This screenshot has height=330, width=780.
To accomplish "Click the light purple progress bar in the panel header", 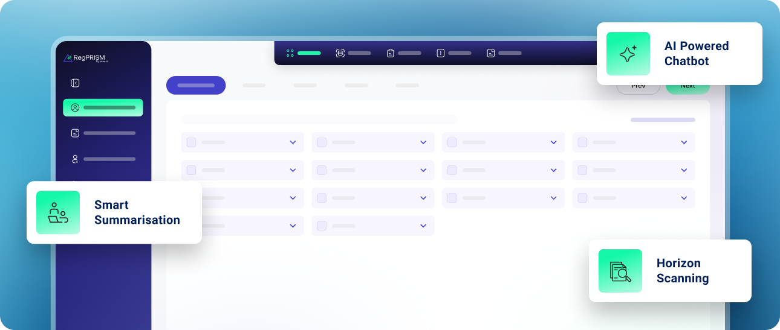I will (663, 120).
